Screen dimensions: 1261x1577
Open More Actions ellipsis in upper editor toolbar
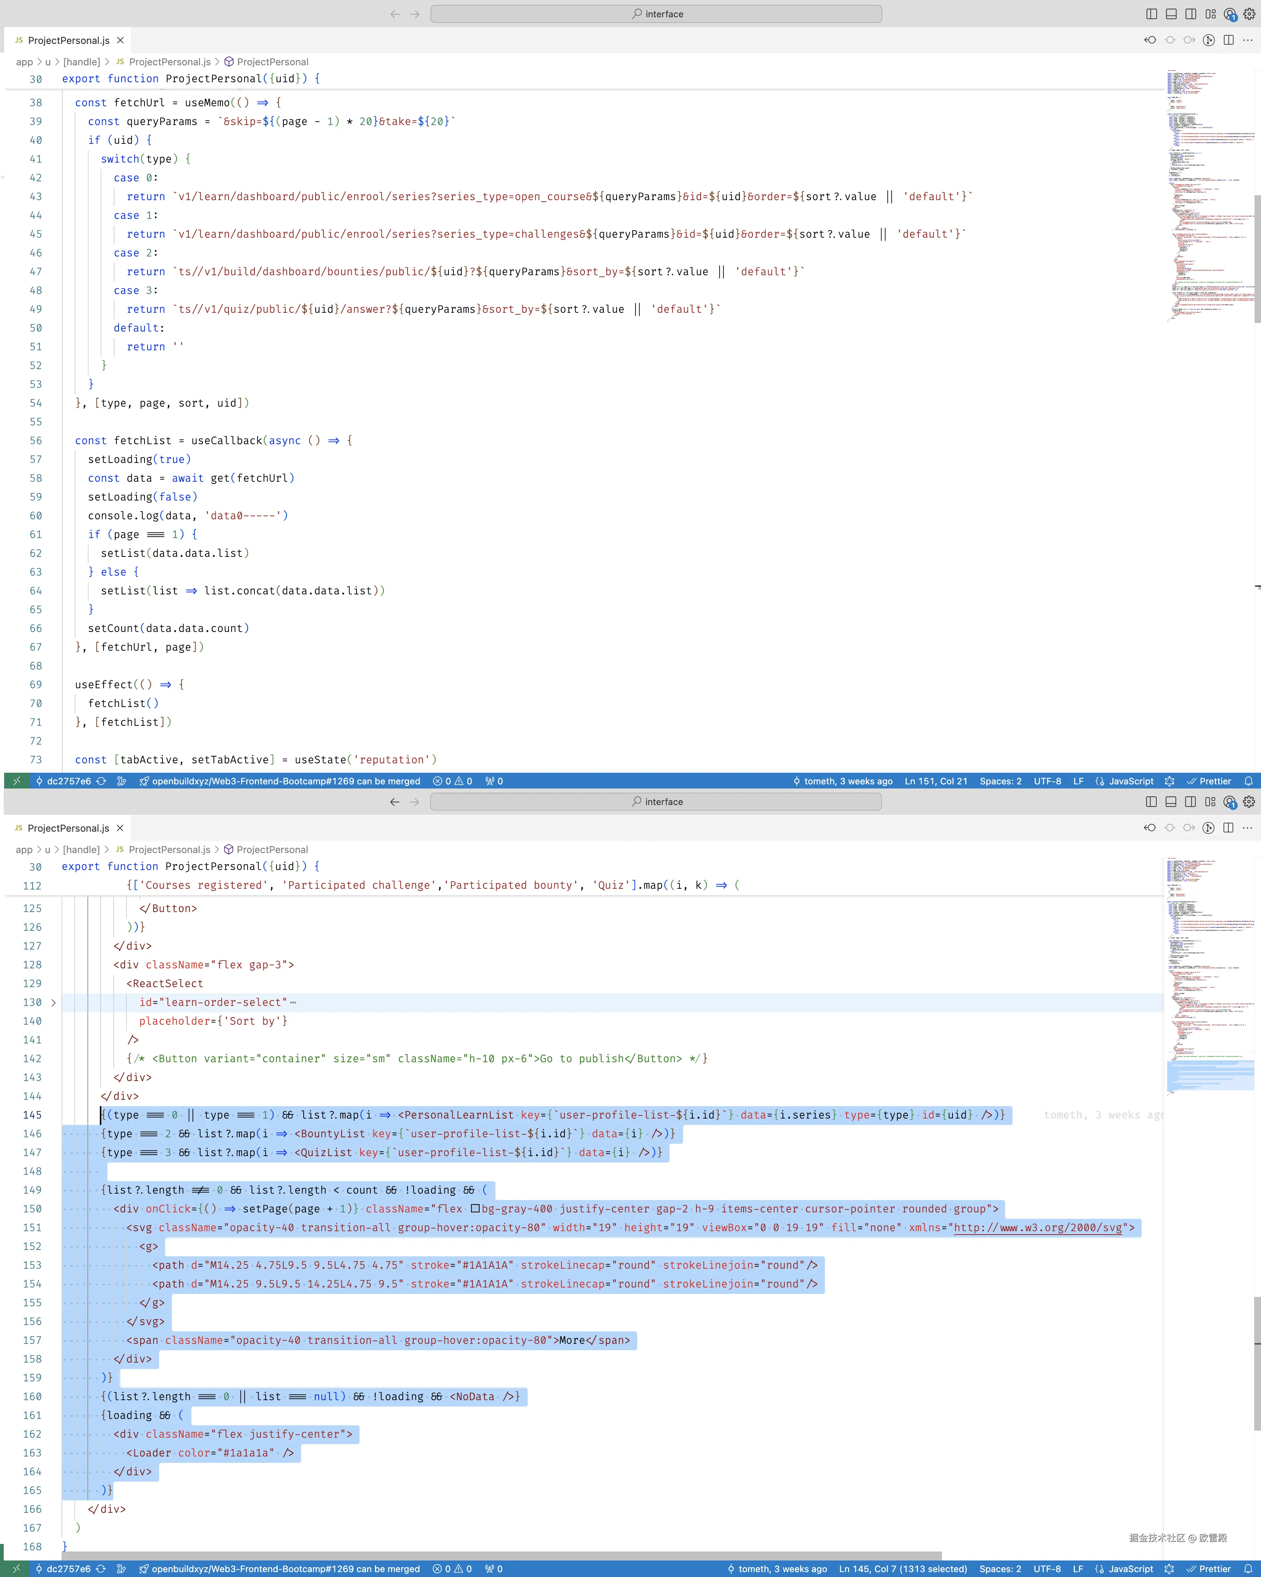1248,40
